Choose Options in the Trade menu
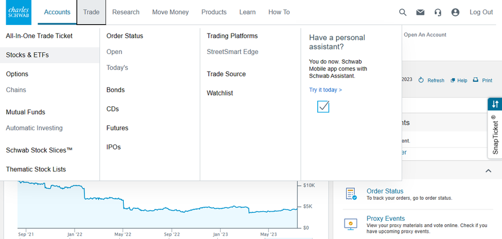Image resolution: width=502 pixels, height=239 pixels. (17, 74)
